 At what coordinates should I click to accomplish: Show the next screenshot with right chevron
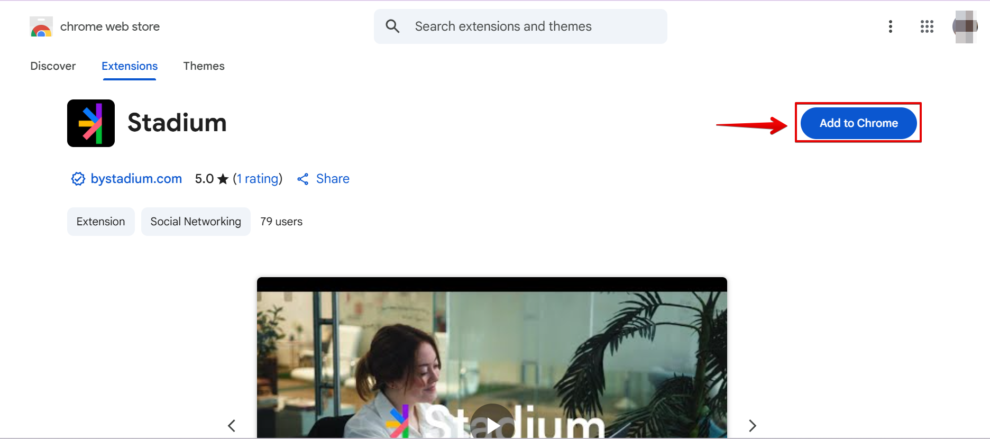pyautogui.click(x=753, y=426)
